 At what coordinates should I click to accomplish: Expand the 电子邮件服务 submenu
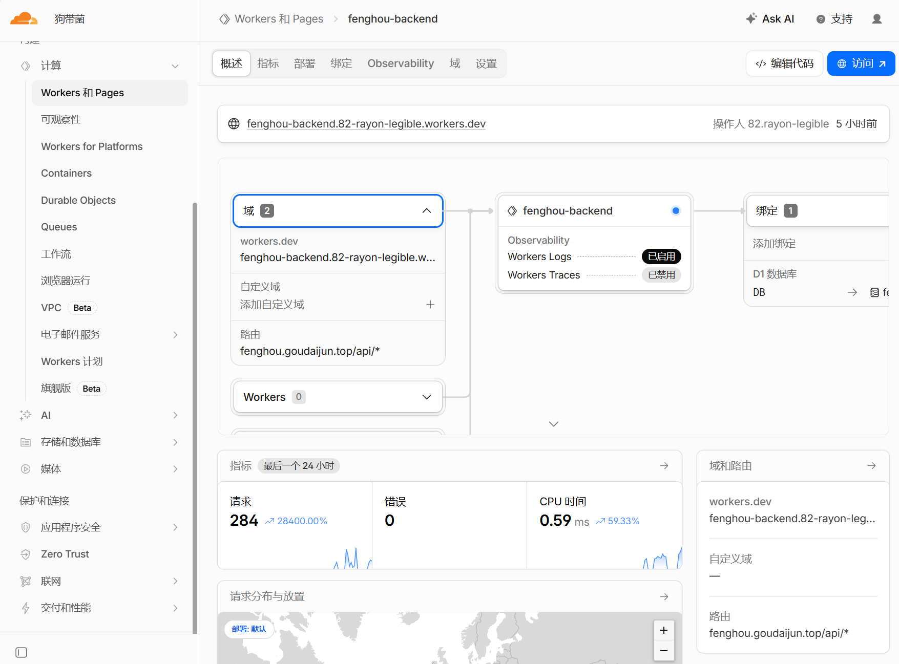click(175, 335)
